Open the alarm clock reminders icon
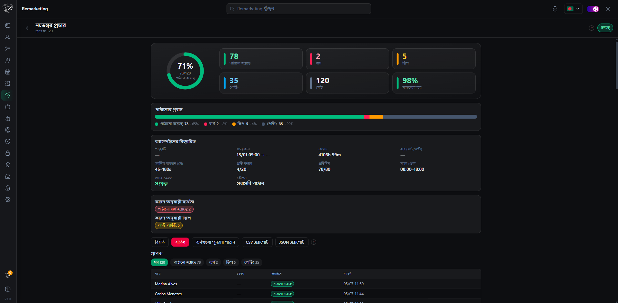 coord(8,83)
